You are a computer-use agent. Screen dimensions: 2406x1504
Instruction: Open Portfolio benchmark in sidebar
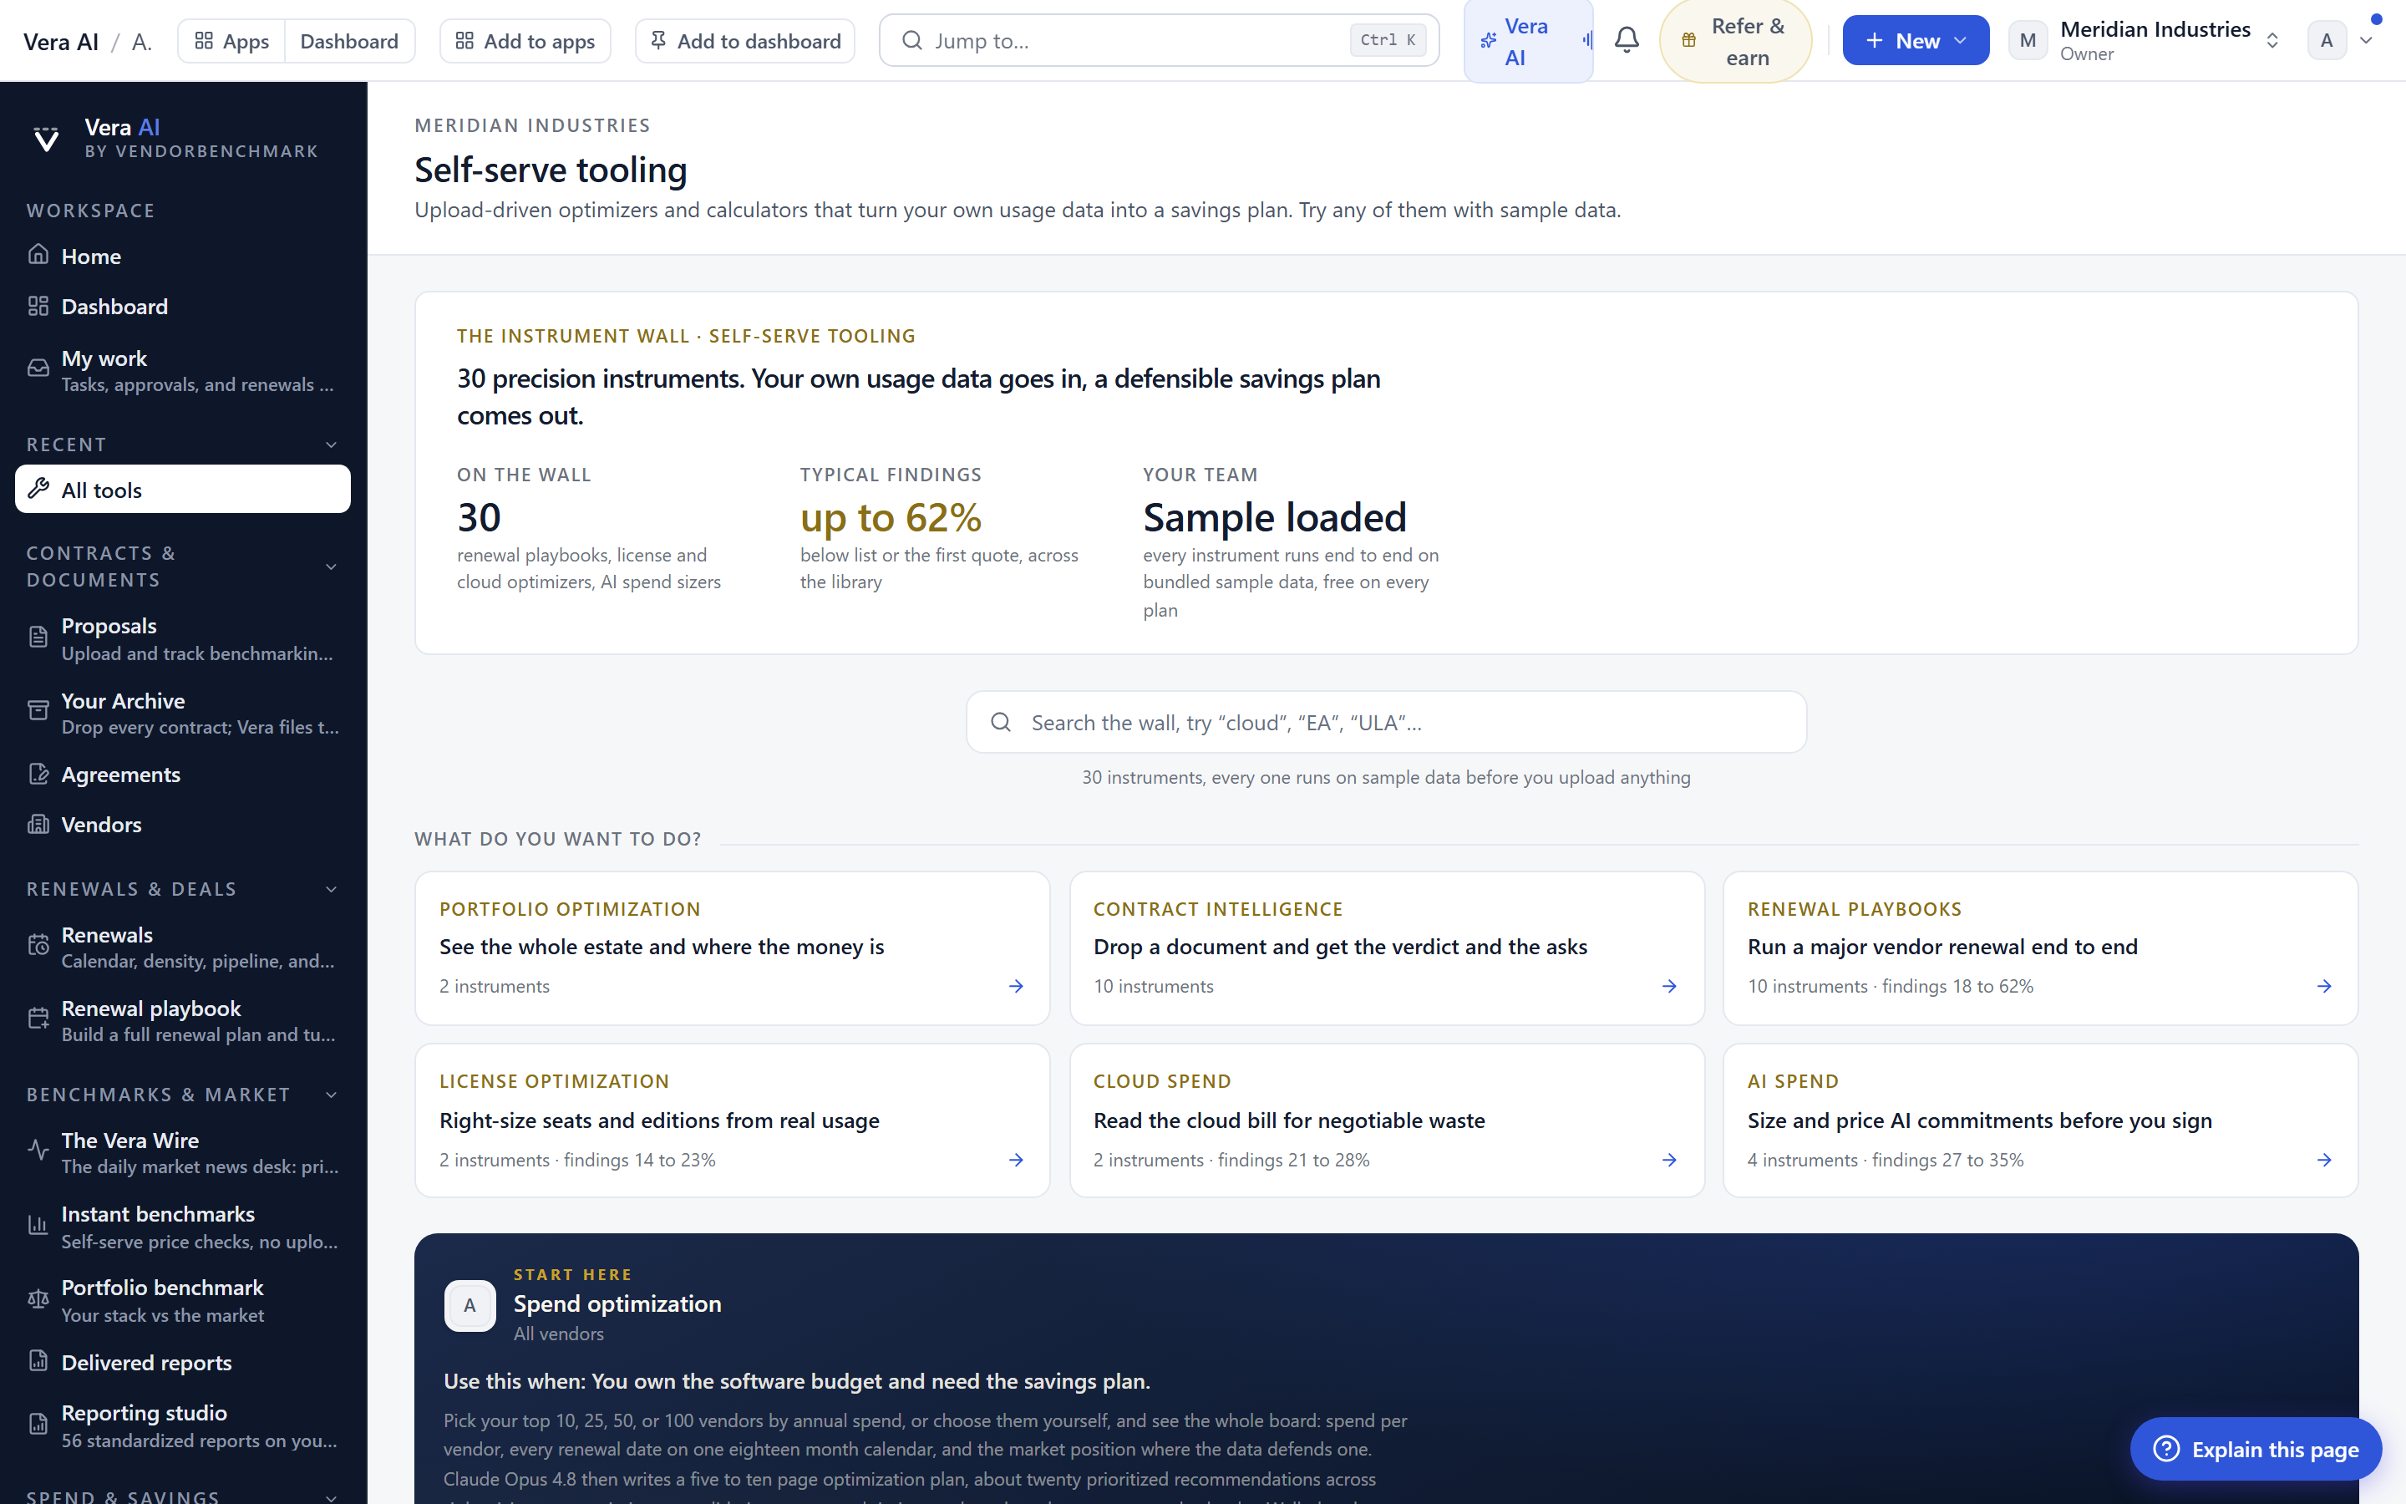click(183, 1300)
